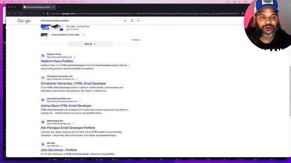Close the html email developer portfolio tab
291x163 pixels.
[x=54, y=7]
